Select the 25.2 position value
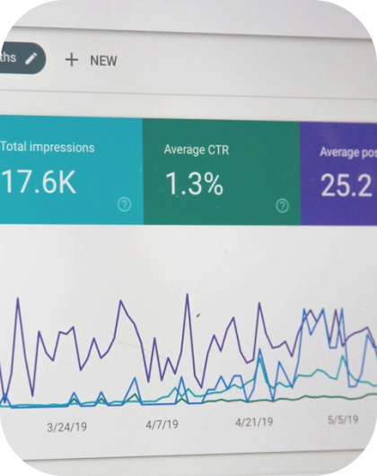 coord(346,186)
